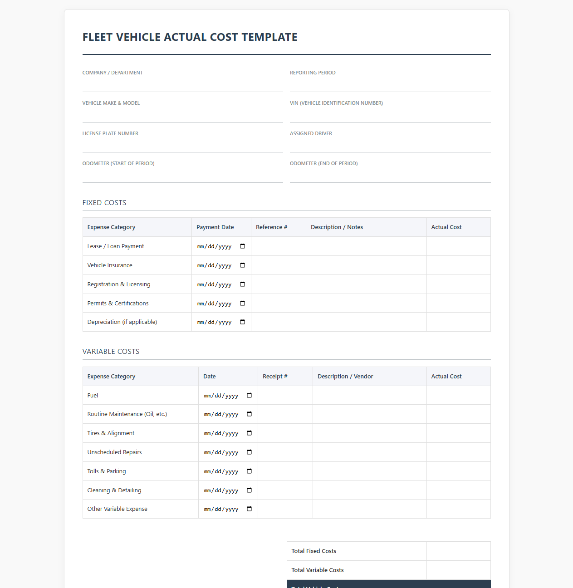The height and width of the screenshot is (588, 573).
Task: Open calendar picker in Tires & Alignment row
Action: point(249,433)
